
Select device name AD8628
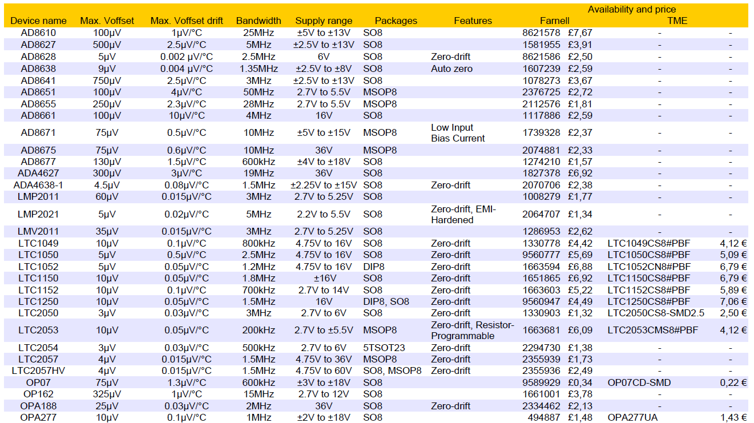39,57
